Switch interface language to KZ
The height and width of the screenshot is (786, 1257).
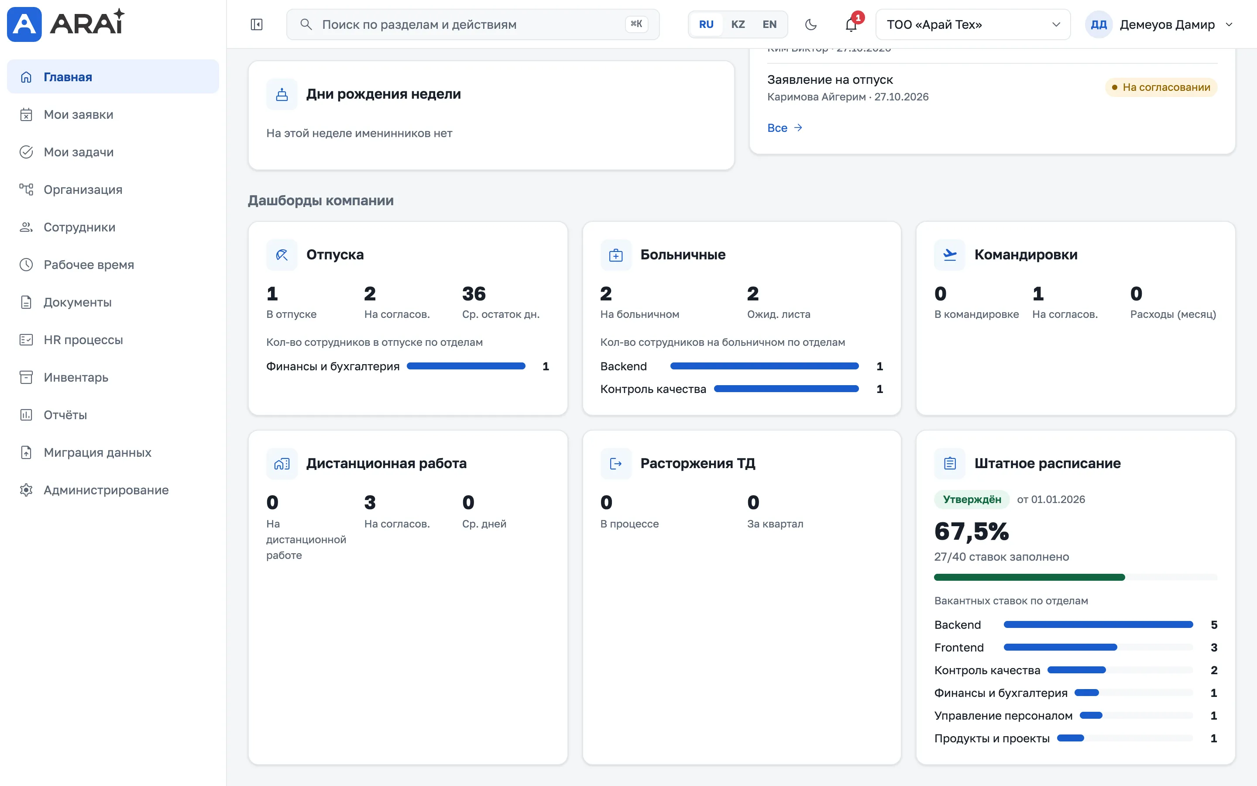click(x=738, y=24)
